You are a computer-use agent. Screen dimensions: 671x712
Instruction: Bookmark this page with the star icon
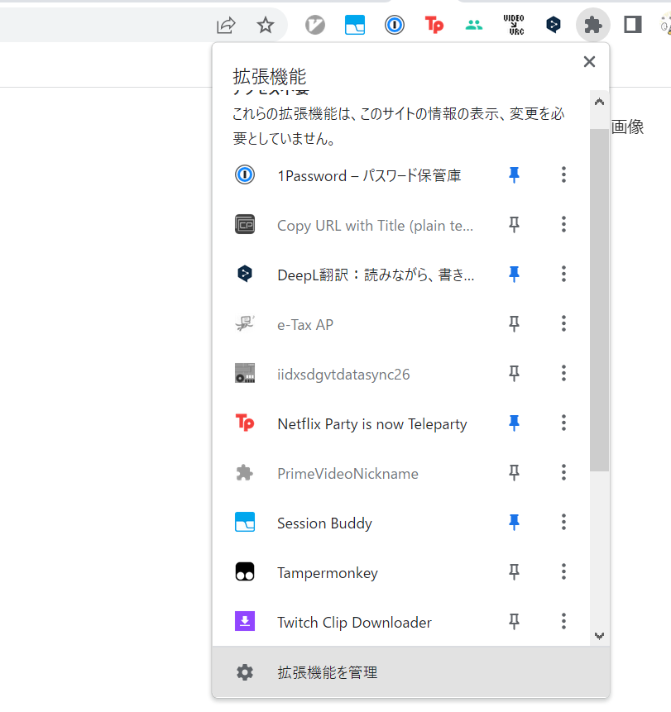(266, 25)
